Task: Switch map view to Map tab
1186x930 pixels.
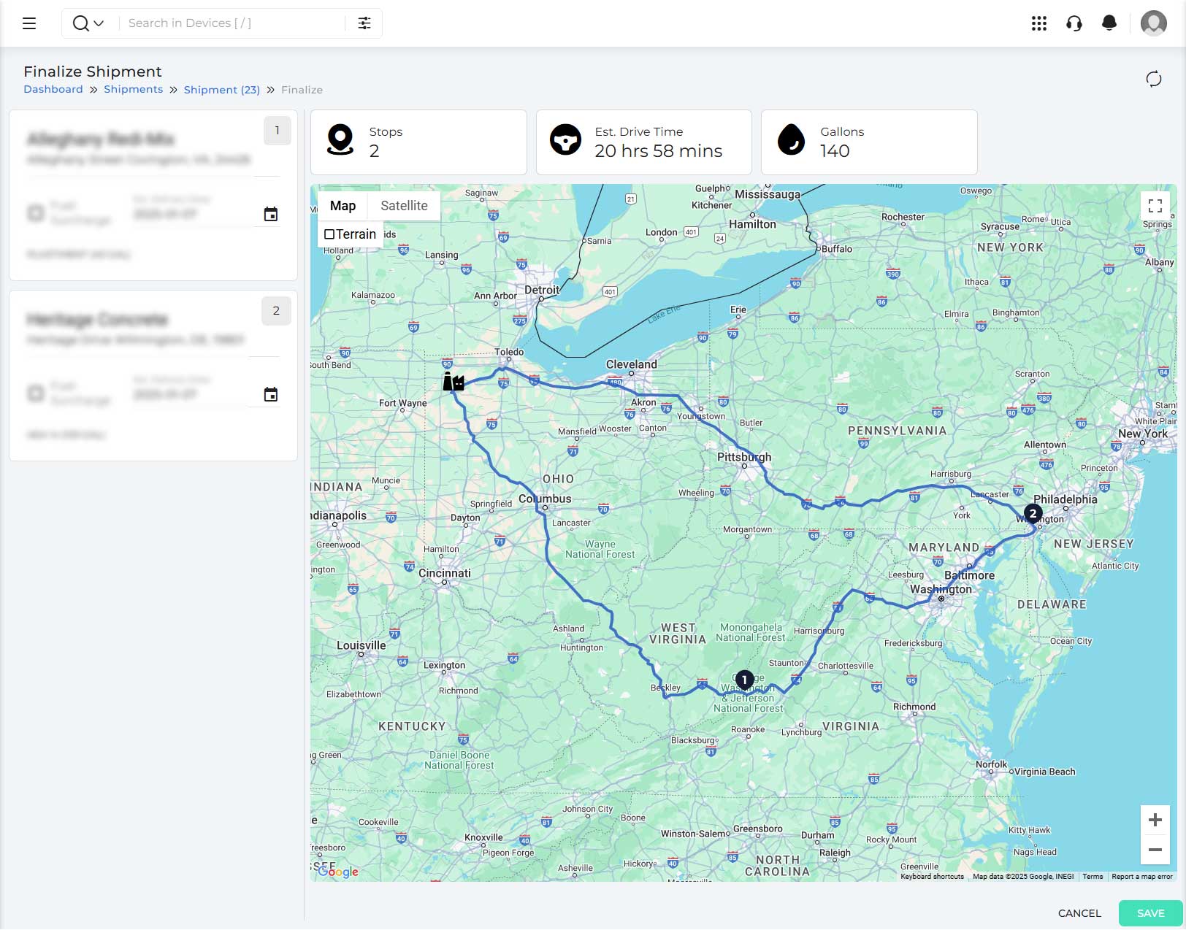Action: pos(343,206)
